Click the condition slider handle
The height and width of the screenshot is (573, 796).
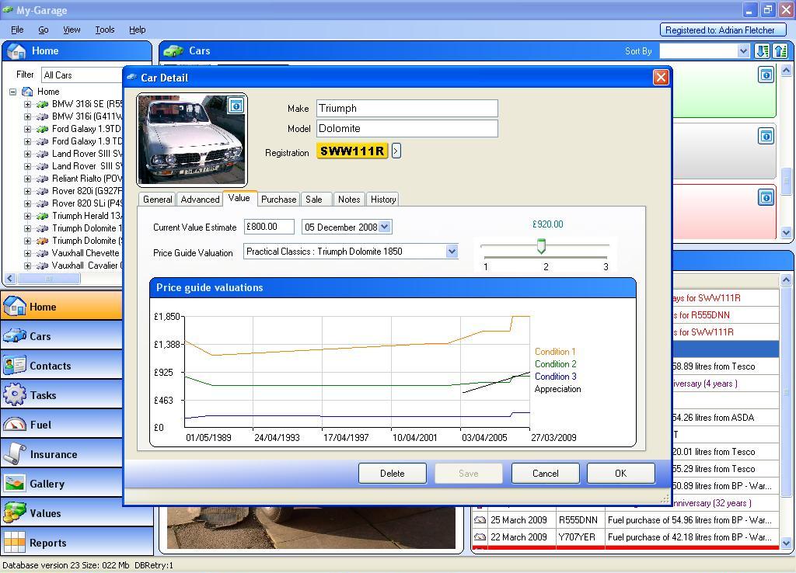pyautogui.click(x=541, y=246)
